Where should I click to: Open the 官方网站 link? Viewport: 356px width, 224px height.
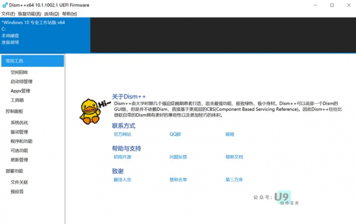pyautogui.click(x=122, y=134)
